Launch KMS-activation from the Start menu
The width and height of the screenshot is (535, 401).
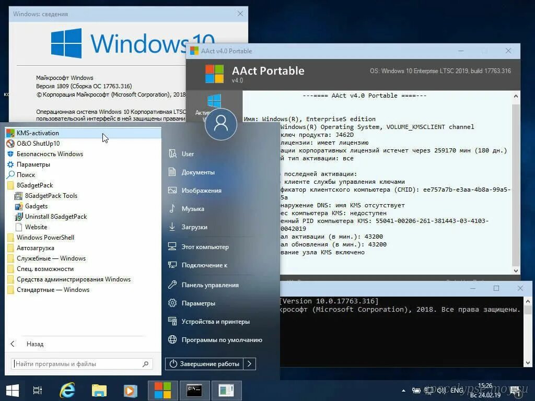(37, 133)
